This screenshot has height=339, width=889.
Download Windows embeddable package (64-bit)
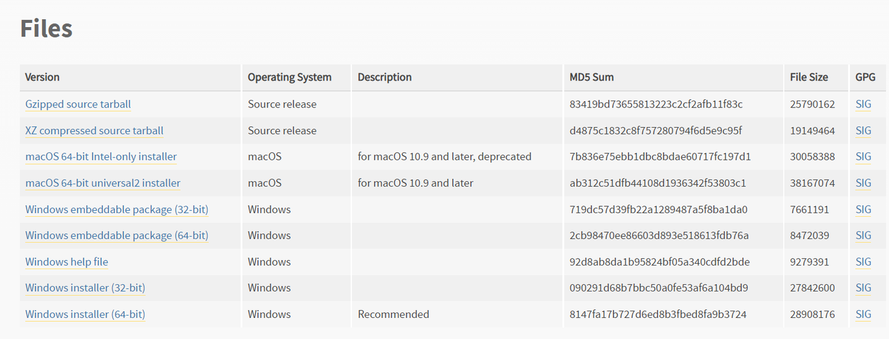[117, 236]
